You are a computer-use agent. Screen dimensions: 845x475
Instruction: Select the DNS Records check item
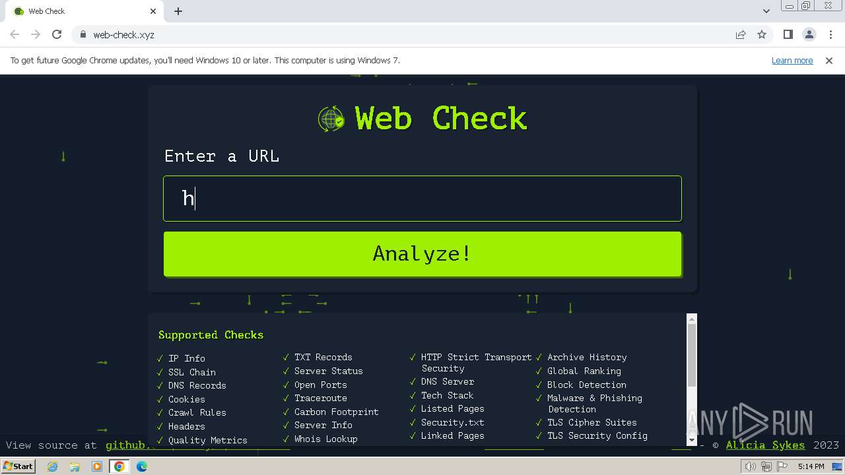pyautogui.click(x=197, y=385)
